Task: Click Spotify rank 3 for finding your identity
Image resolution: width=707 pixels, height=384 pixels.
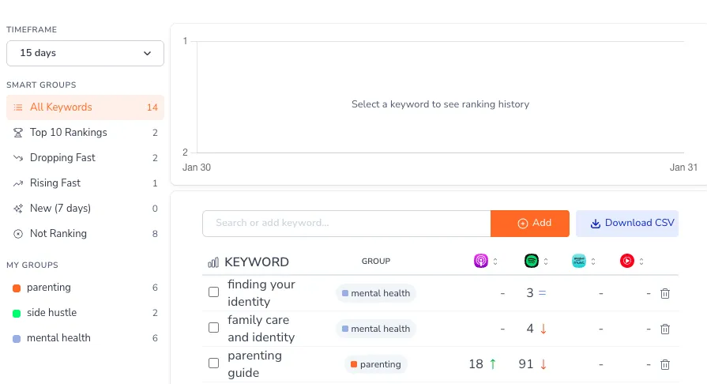Action: [x=530, y=293]
